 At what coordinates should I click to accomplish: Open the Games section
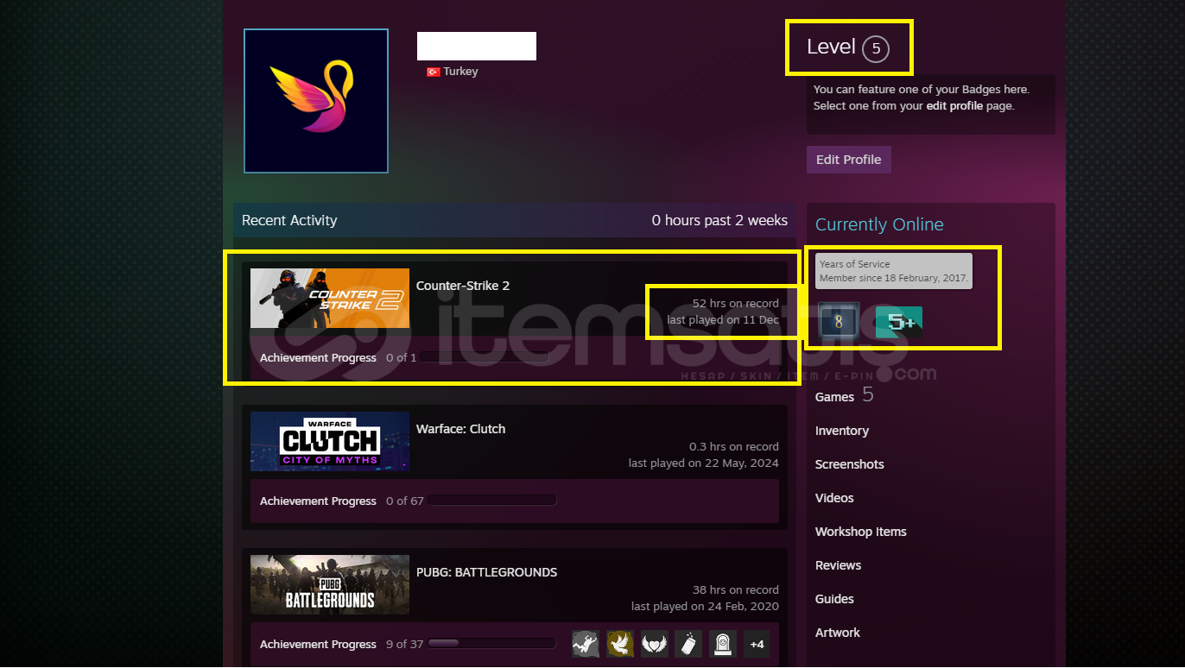click(x=834, y=397)
